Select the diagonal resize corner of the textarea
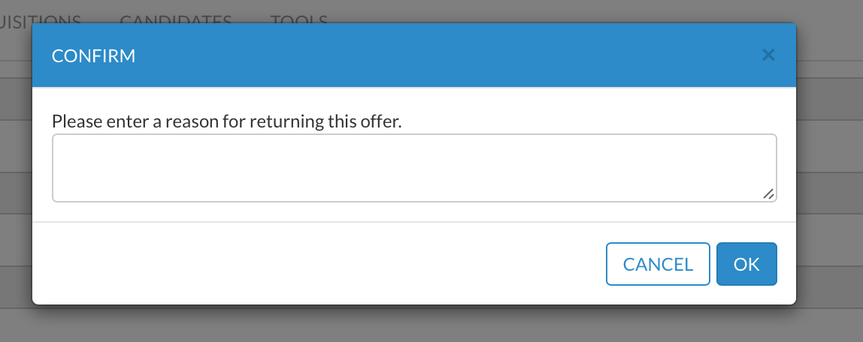 point(768,193)
